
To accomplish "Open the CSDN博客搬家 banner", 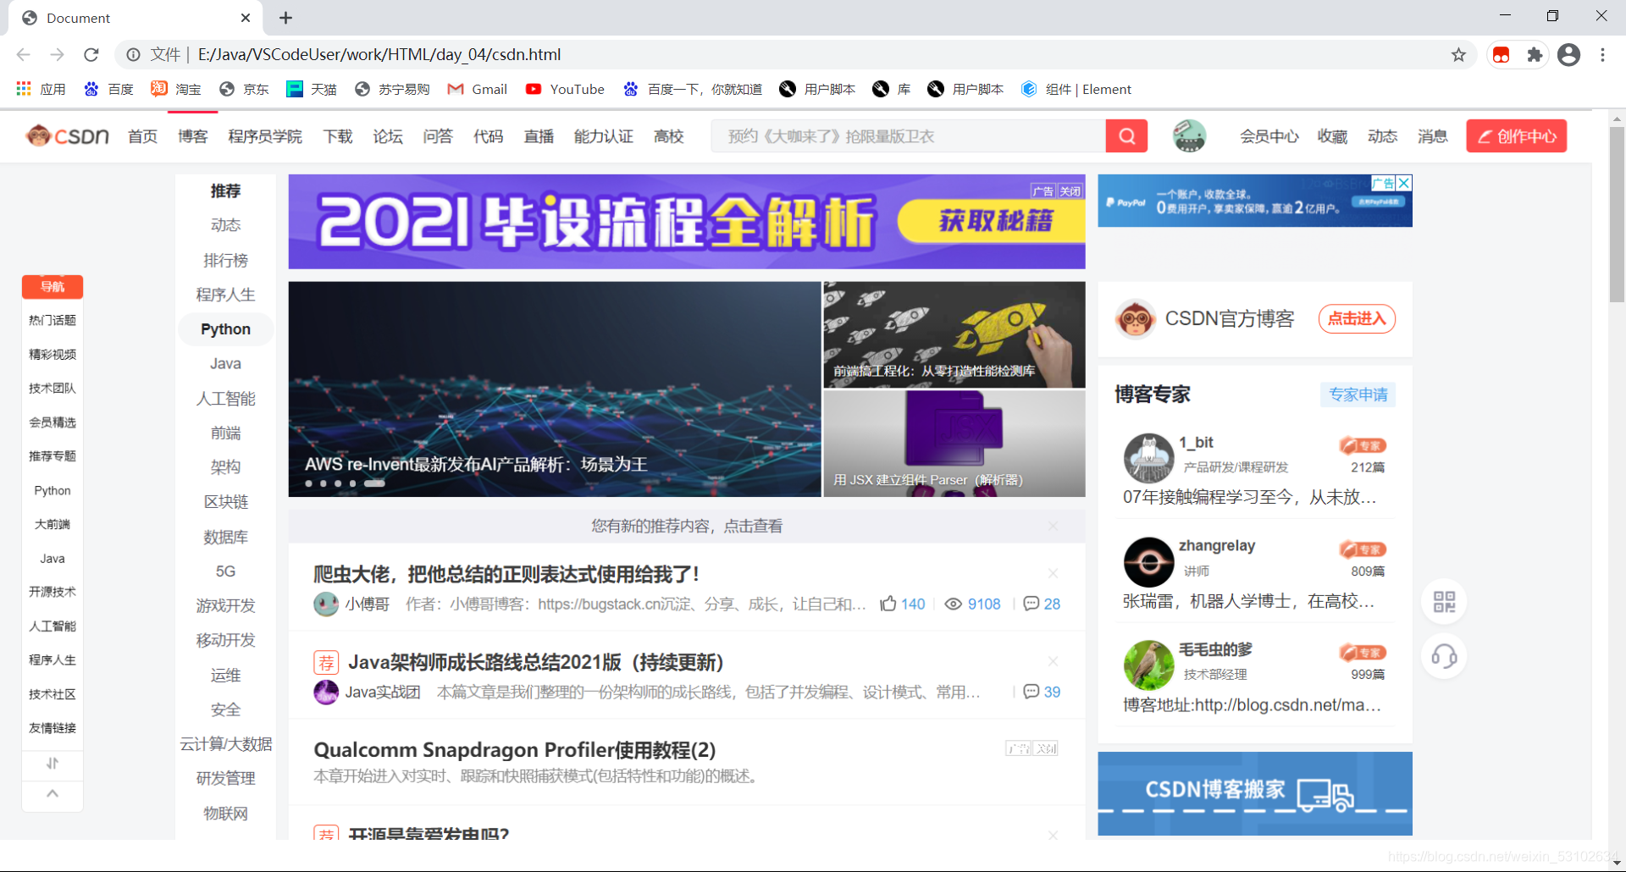I will 1255,793.
